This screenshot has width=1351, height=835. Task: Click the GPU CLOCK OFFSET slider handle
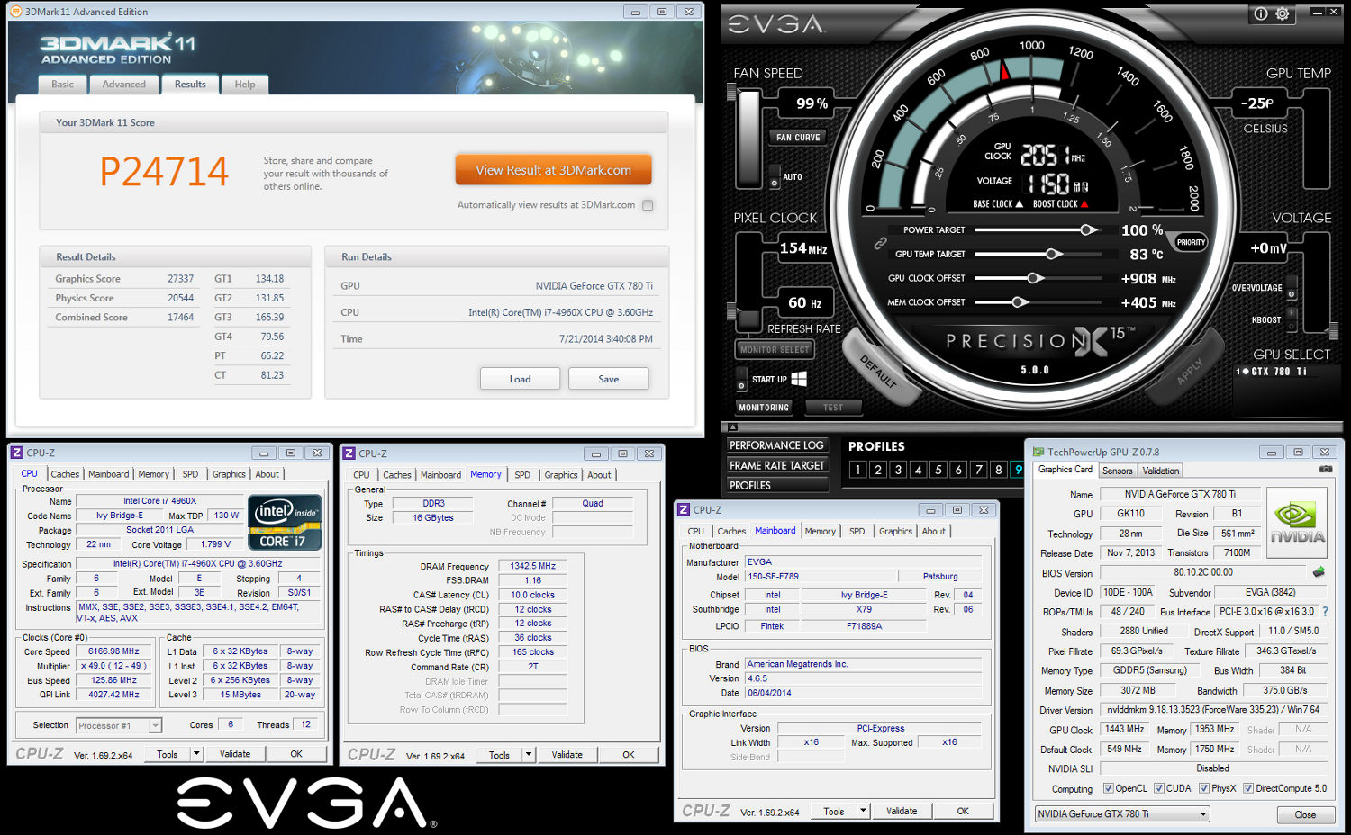(x=1036, y=279)
